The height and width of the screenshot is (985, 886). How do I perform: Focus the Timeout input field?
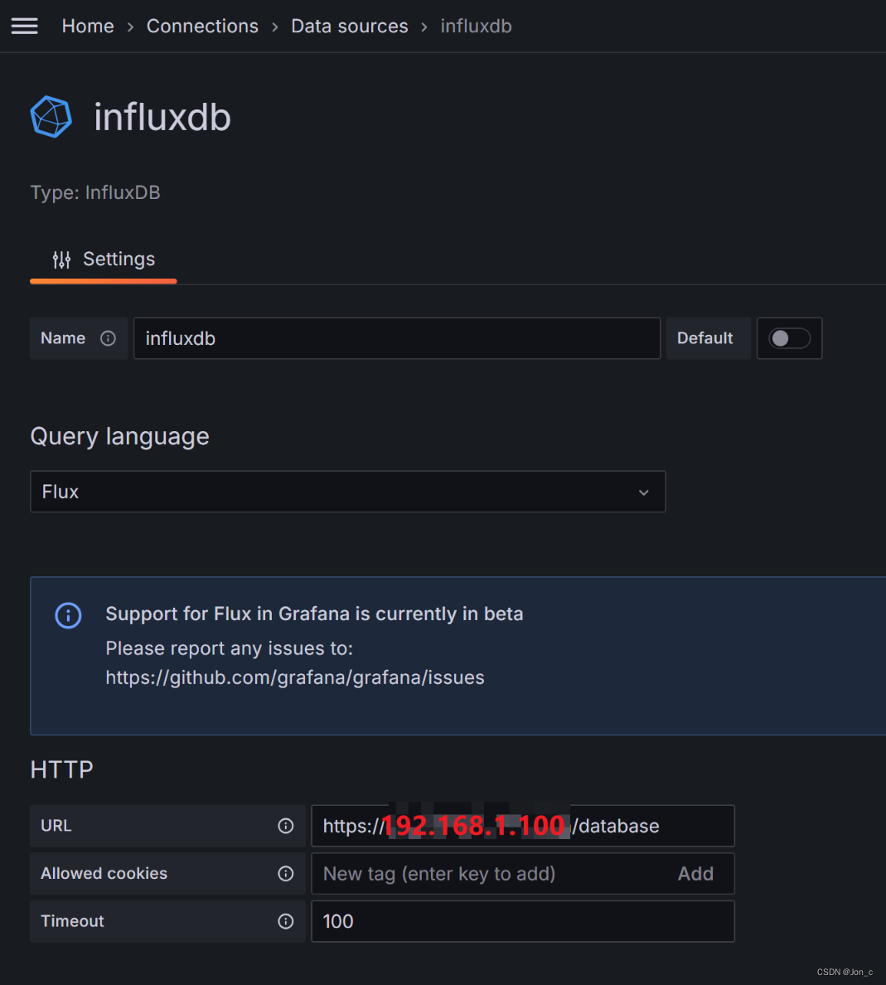[x=523, y=921]
